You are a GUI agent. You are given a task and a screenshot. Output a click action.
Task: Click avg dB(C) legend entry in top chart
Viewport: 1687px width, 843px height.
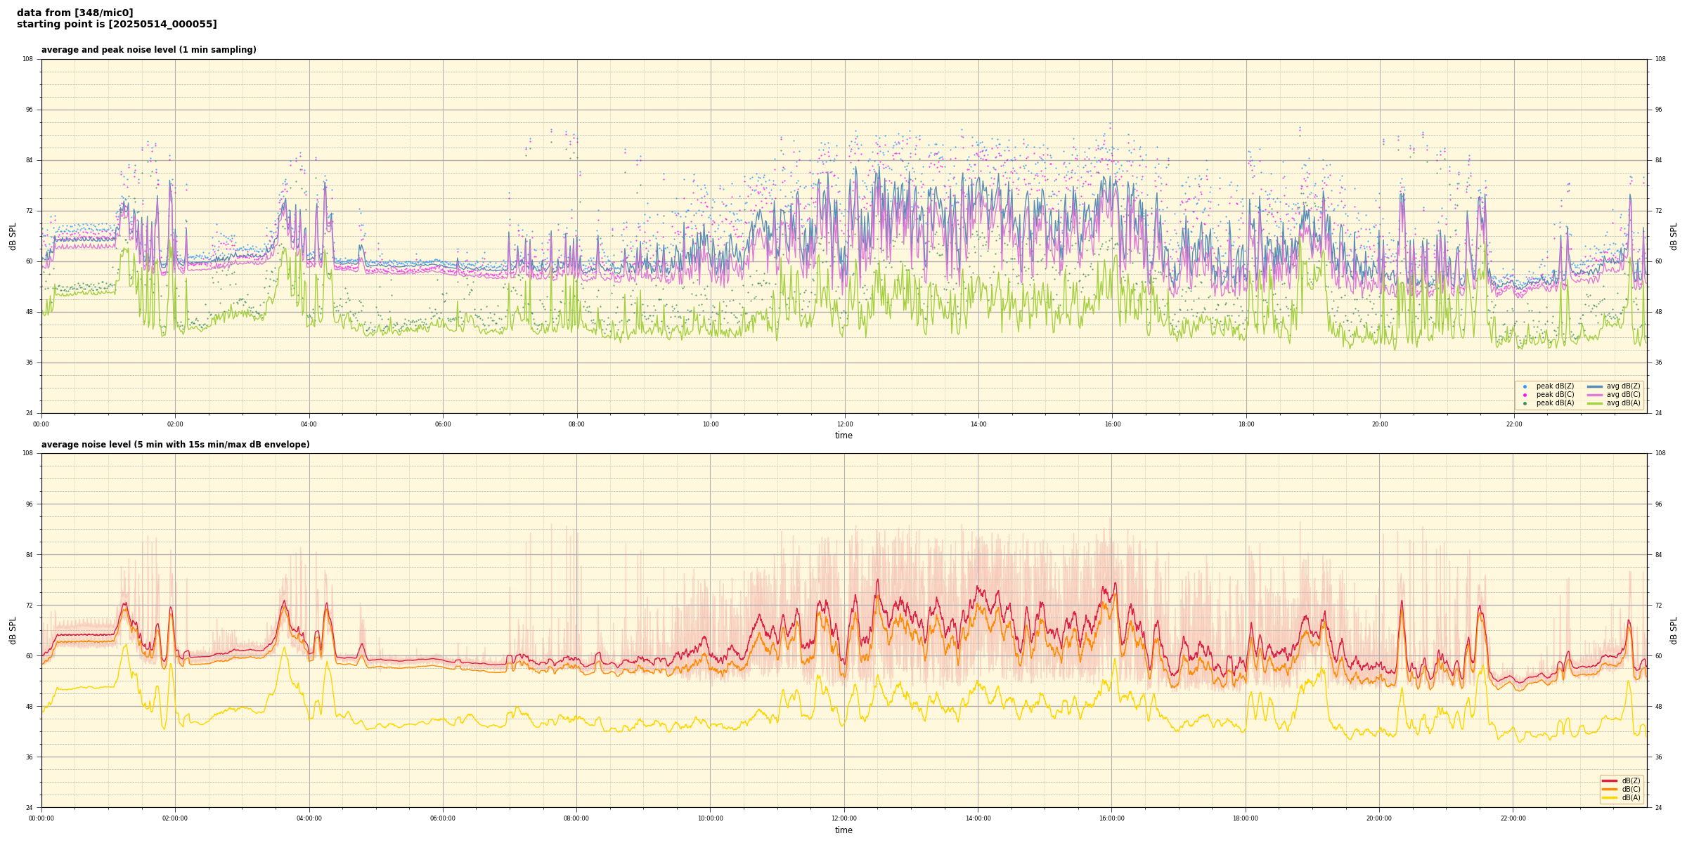pyautogui.click(x=1623, y=395)
